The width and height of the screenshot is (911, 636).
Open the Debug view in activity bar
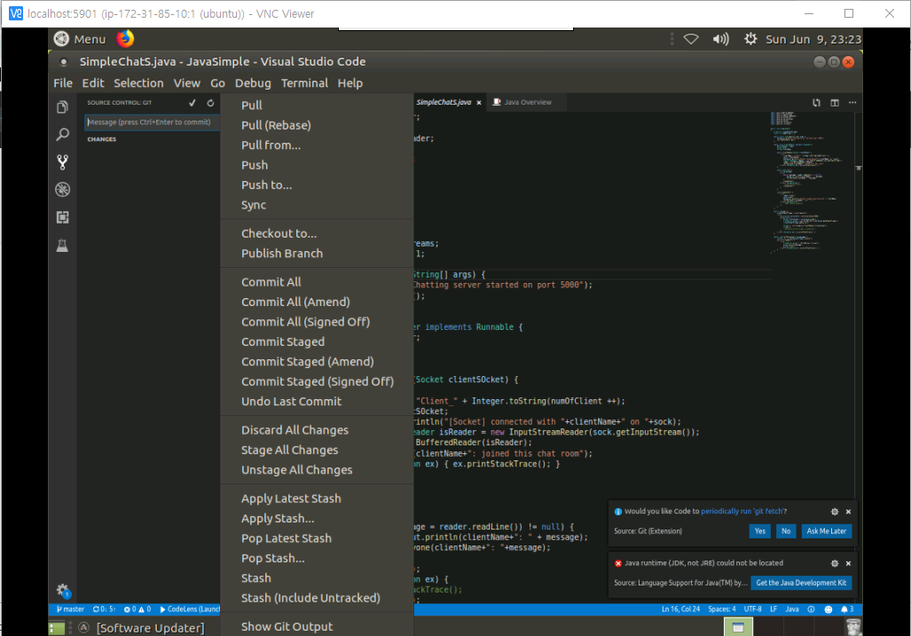[62, 189]
